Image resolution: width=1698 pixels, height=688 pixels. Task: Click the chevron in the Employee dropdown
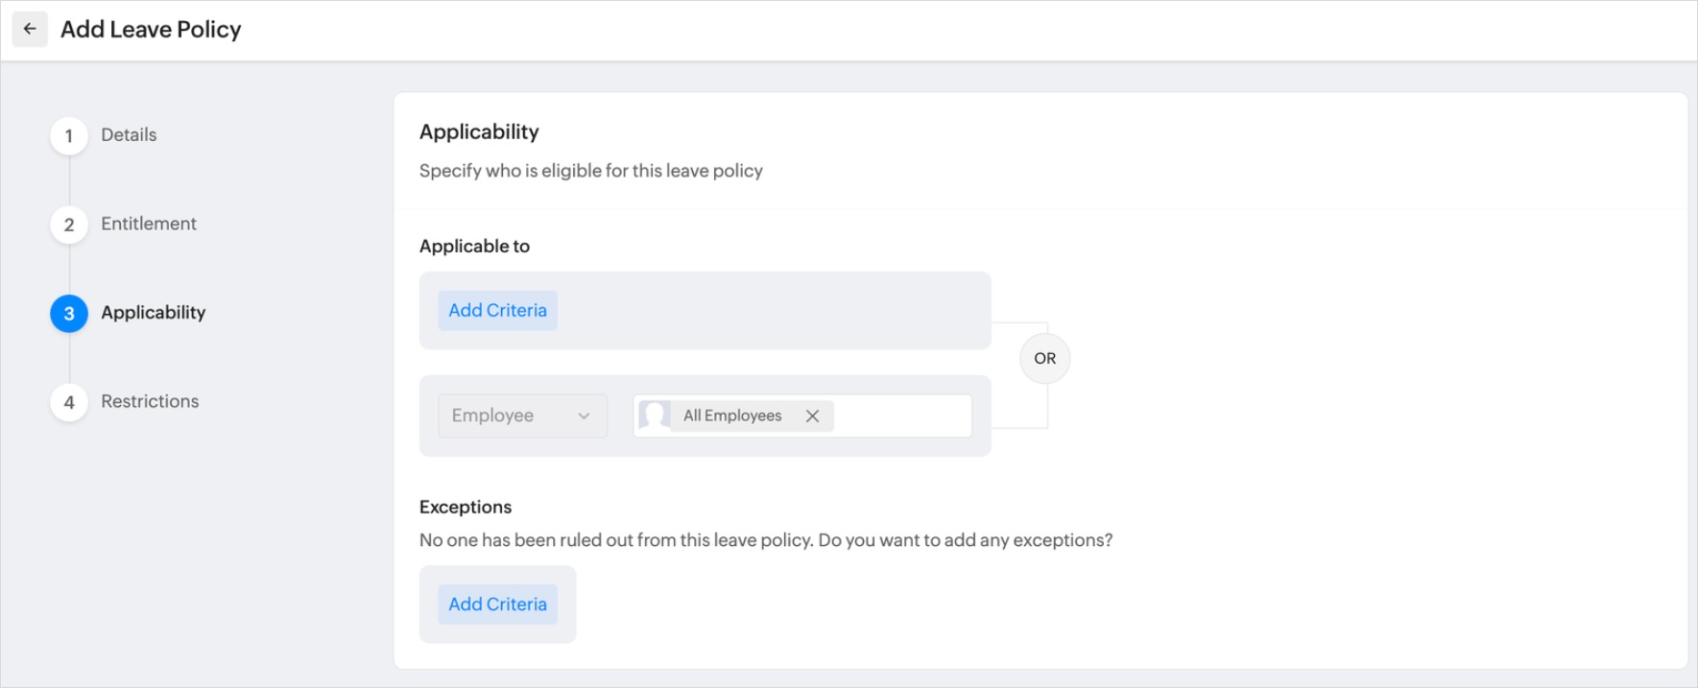click(x=584, y=415)
